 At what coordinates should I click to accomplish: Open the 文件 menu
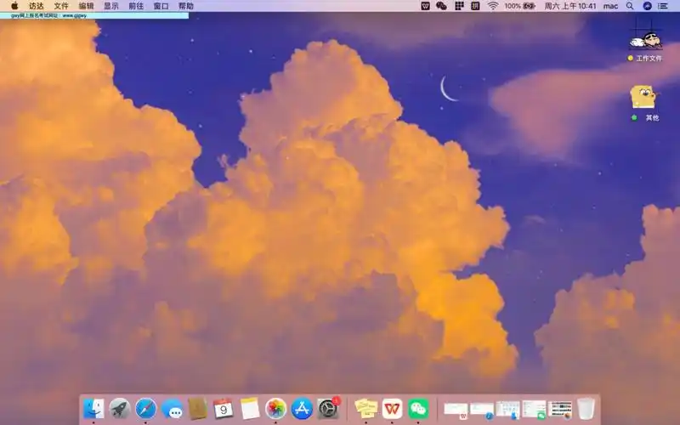click(x=61, y=6)
